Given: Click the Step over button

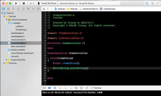Looking at the screenshot, I should pyautogui.click(x=60, y=88).
